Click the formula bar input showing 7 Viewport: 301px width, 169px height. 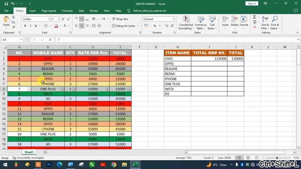[175, 39]
